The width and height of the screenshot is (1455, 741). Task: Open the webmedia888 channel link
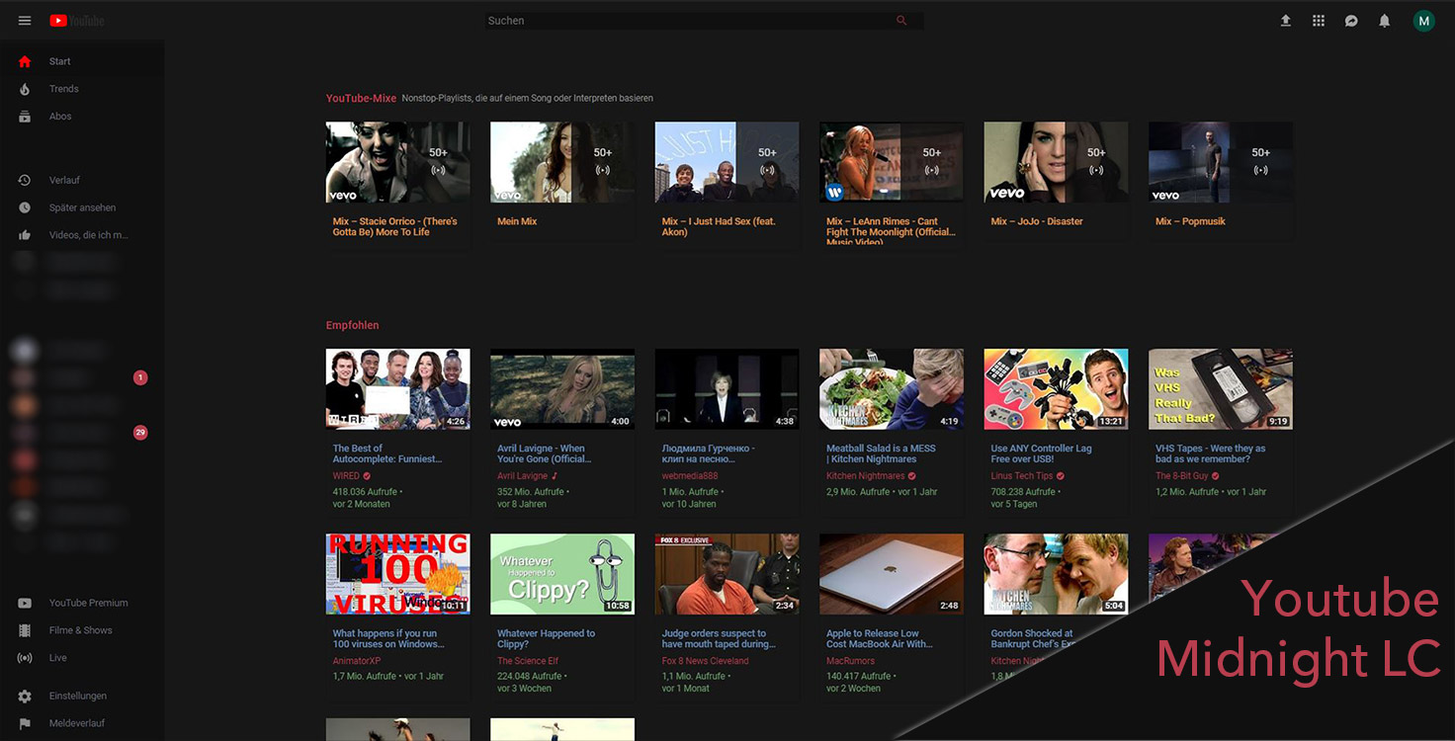coord(690,476)
